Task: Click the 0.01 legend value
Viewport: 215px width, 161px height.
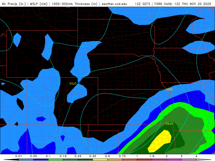Action: tap(19, 156)
